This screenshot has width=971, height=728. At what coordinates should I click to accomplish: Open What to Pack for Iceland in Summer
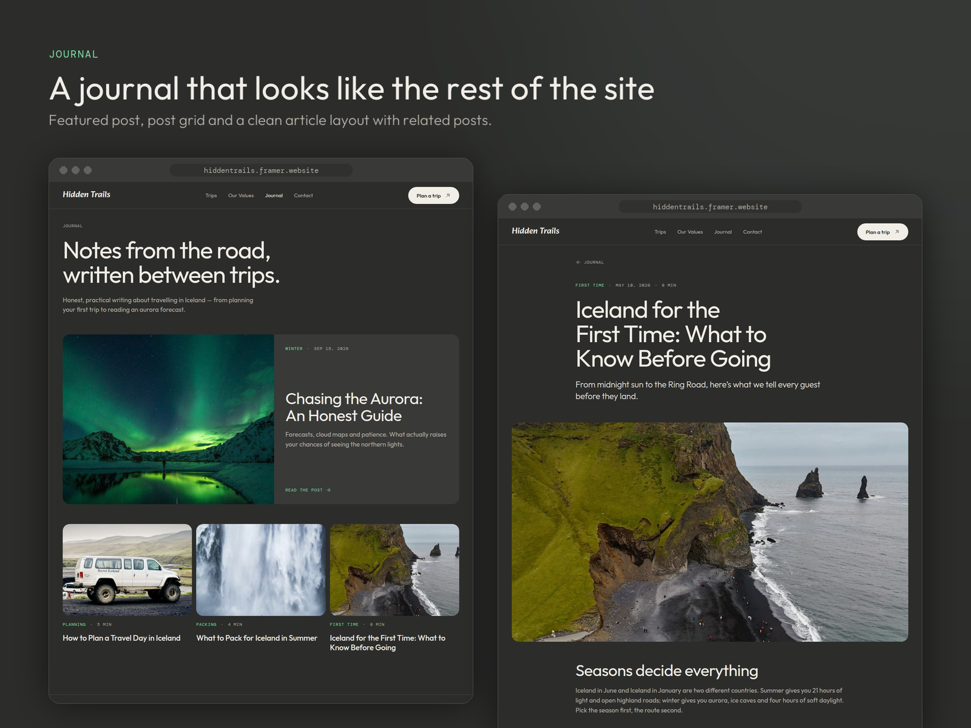(257, 638)
